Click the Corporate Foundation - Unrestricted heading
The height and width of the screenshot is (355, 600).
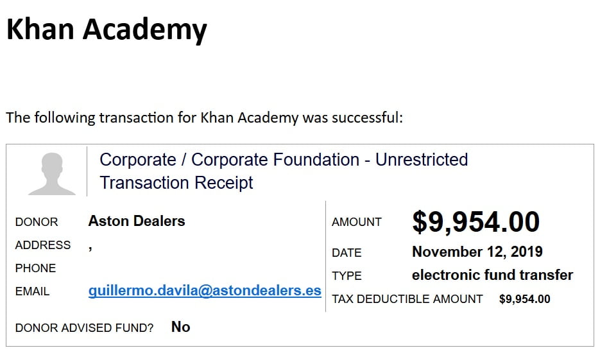(284, 160)
